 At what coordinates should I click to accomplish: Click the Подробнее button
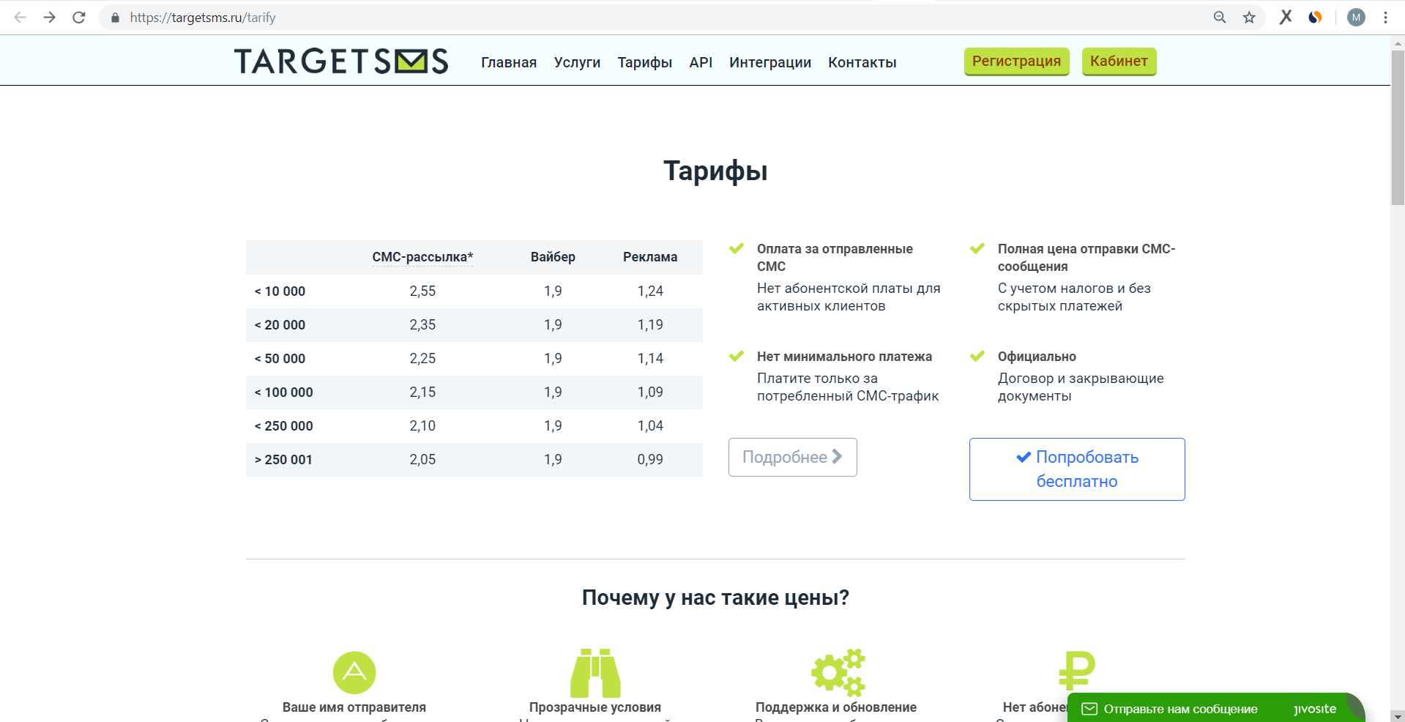793,457
